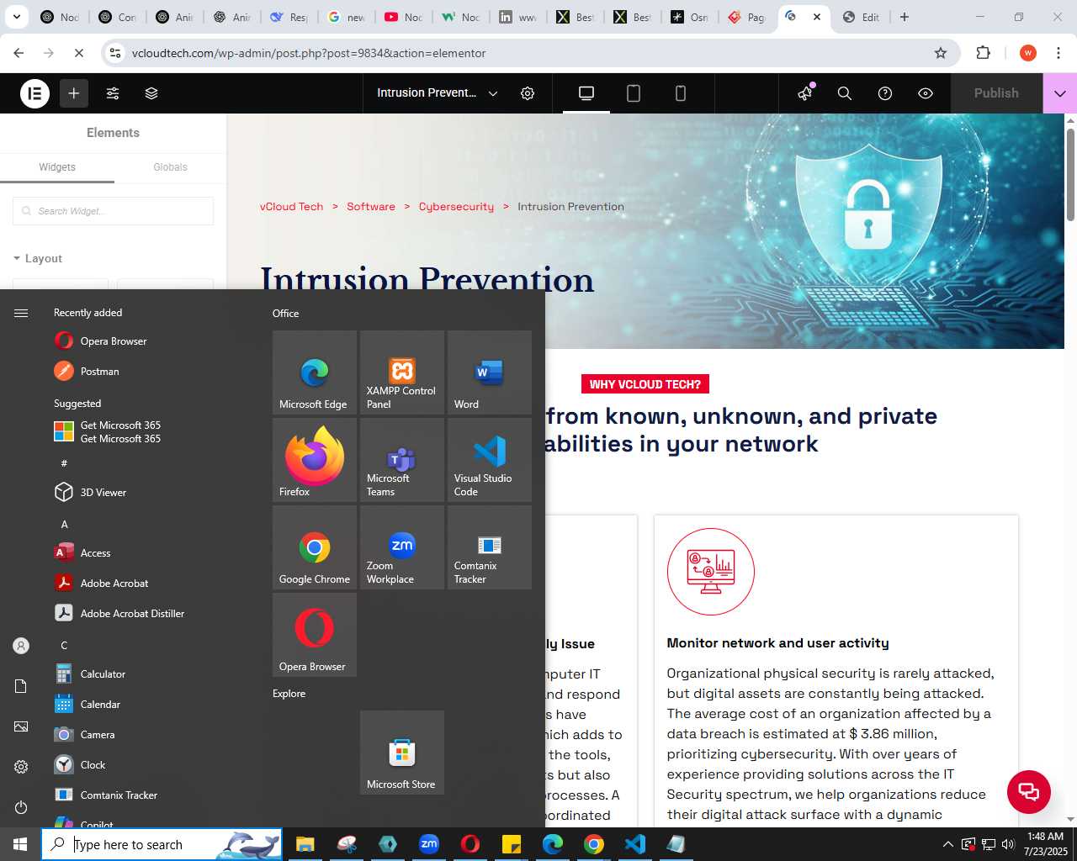Click the taskbar volume icon
This screenshot has height=861, width=1077.
[x=1008, y=844]
